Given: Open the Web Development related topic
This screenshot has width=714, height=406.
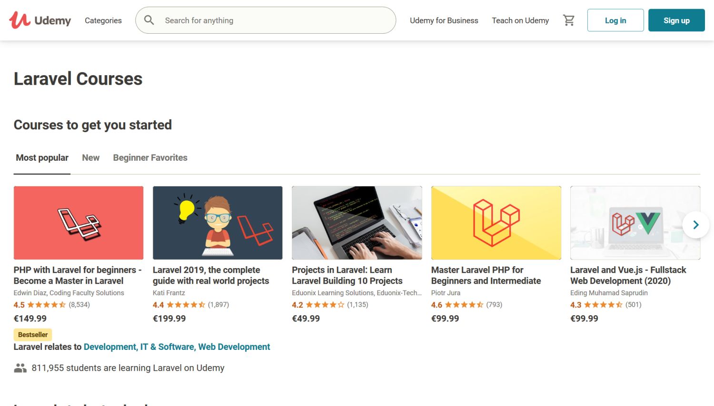Looking at the screenshot, I should [x=234, y=347].
